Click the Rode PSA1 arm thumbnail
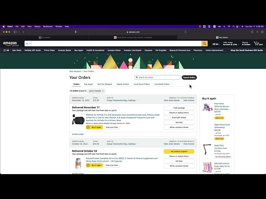Image resolution: width=266 pixels, height=199 pixels. 207,149
